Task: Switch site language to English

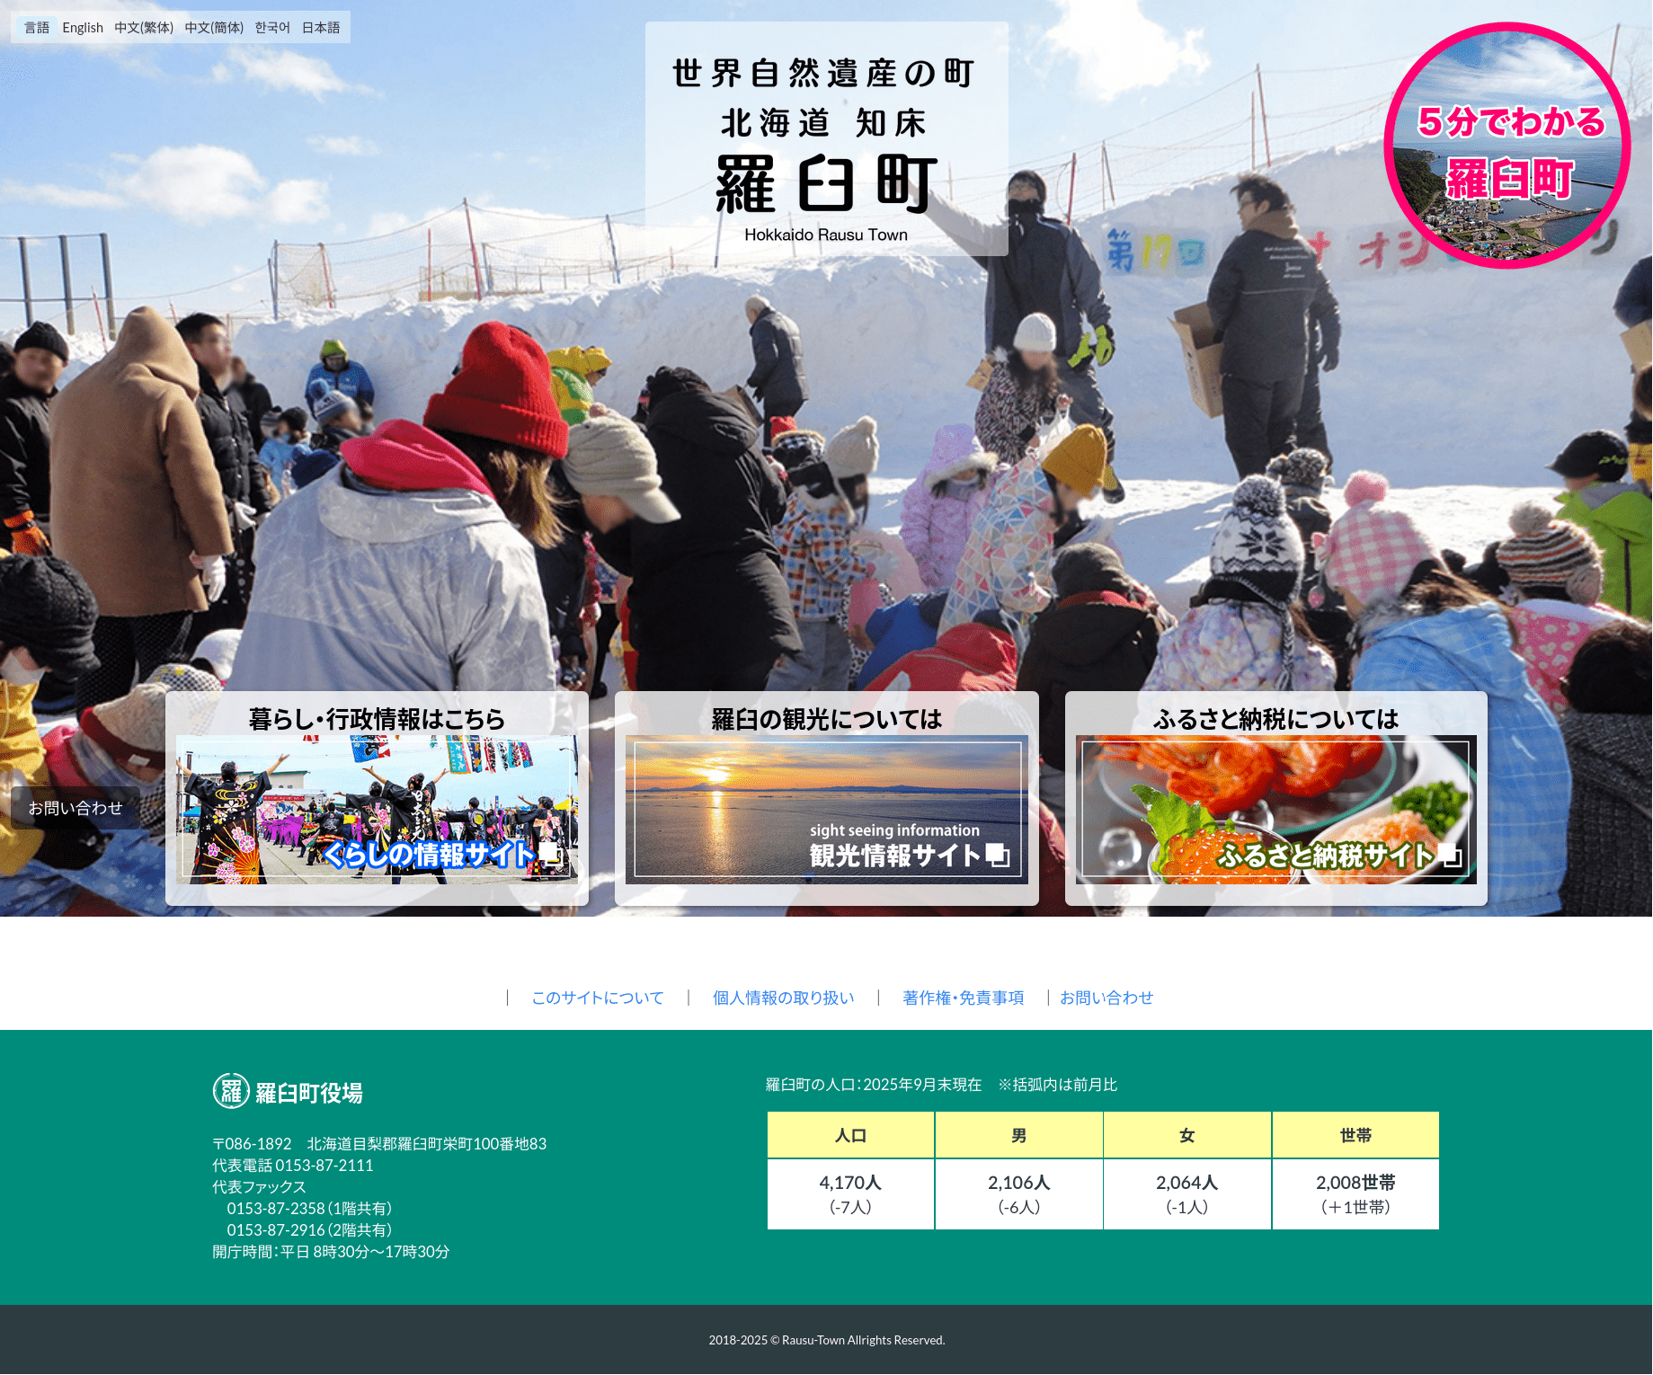Action: point(83,28)
